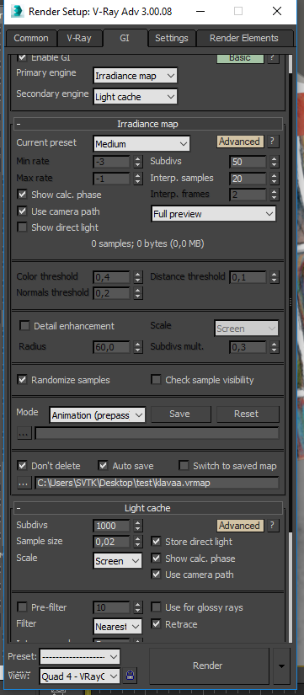Screen dimensions: 304x695
Task: Click Sample size field 0,02
Action: click(x=112, y=542)
